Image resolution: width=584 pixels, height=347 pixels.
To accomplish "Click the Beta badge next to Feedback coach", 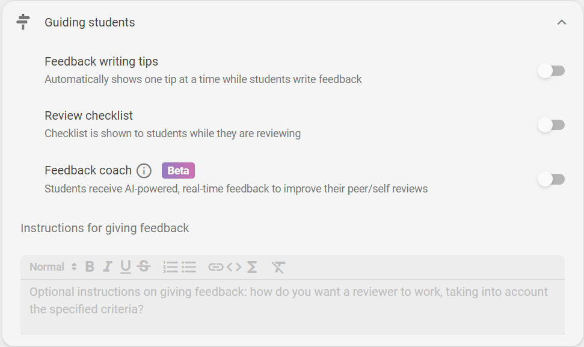I will click(x=178, y=171).
